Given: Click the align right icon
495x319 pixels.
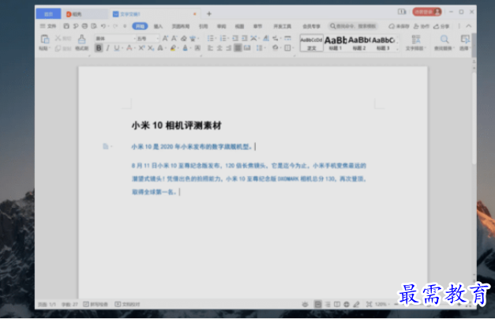Looking at the screenshot, I should tap(229, 48).
